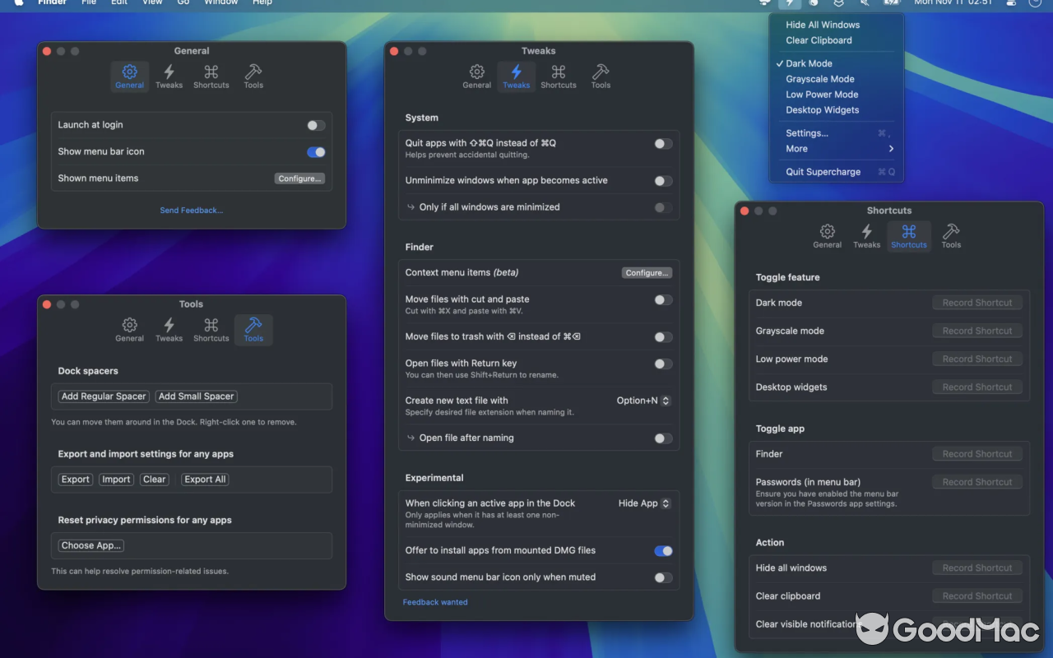Select the Shortcuts icon in the Tools window
The height and width of the screenshot is (658, 1053).
[x=211, y=329]
